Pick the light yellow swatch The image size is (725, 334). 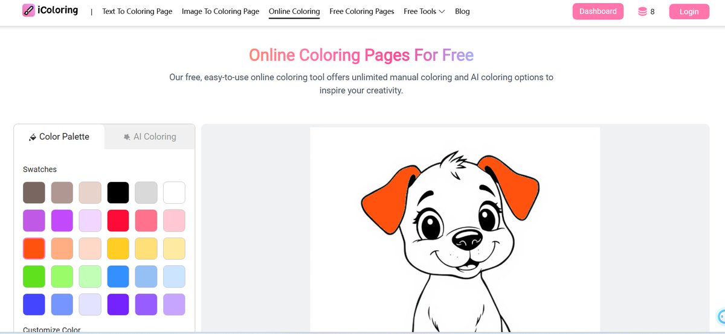pyautogui.click(x=146, y=248)
